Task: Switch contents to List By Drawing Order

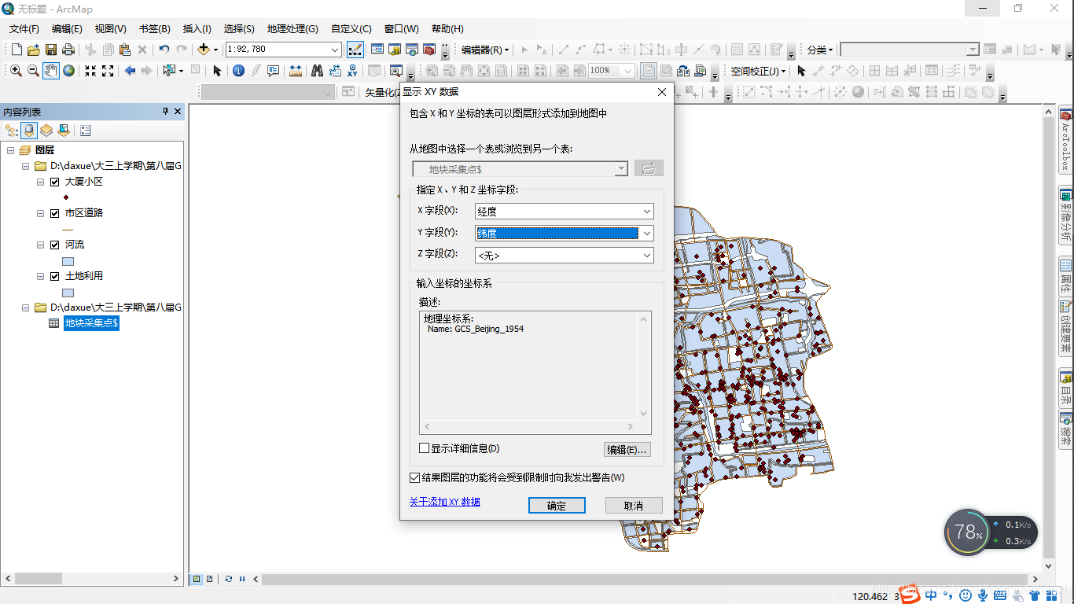Action: tap(12, 131)
